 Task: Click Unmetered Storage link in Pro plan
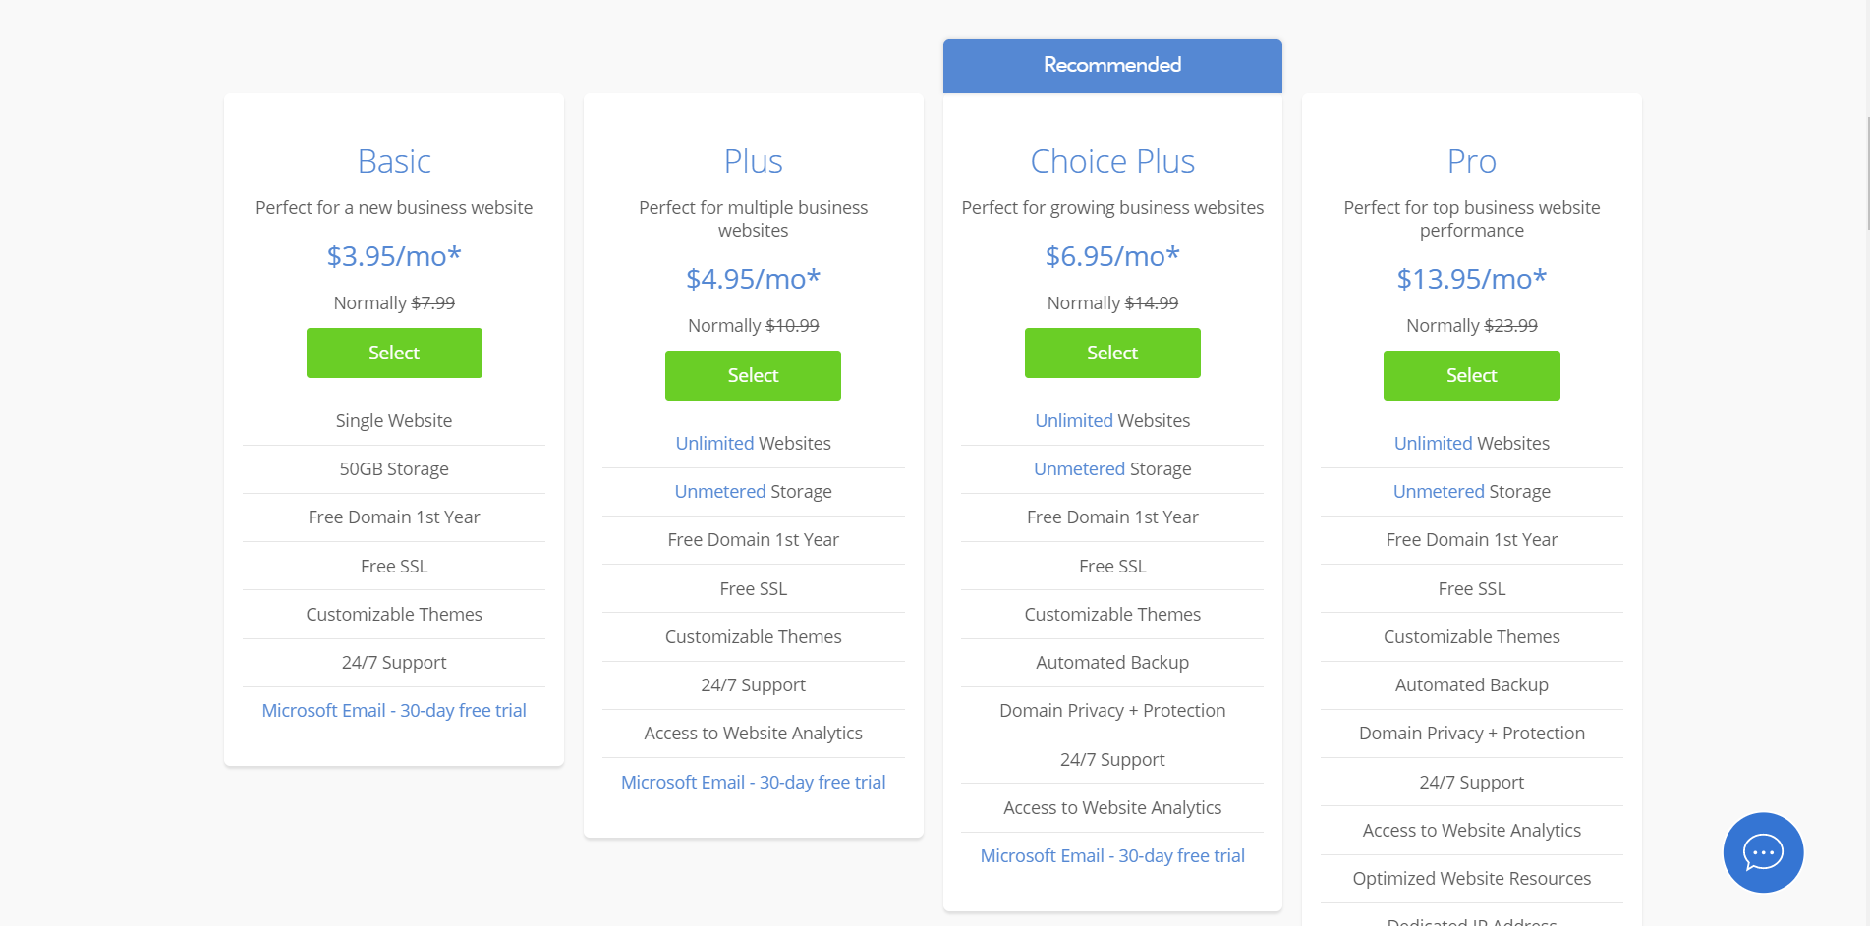tap(1439, 491)
